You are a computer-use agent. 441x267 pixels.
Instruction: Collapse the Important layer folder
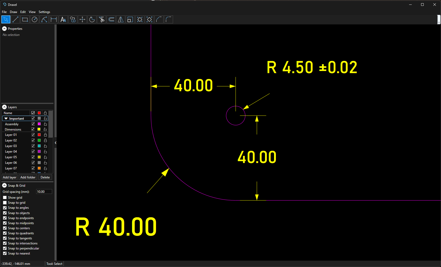pyautogui.click(x=6, y=119)
